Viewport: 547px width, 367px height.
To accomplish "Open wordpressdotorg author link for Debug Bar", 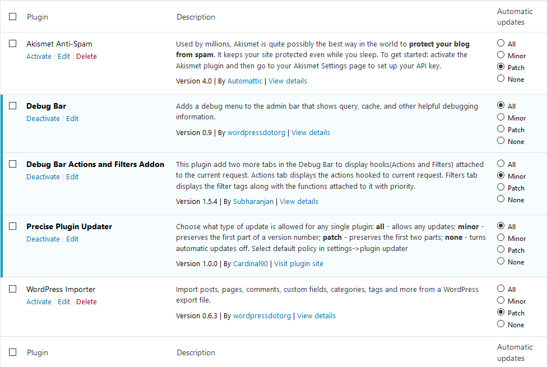I will point(257,133).
